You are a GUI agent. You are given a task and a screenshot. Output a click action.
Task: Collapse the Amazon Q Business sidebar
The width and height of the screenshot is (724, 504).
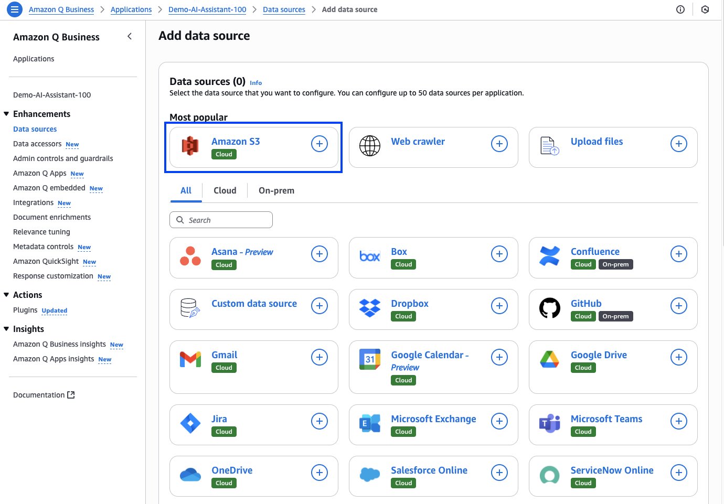130,36
